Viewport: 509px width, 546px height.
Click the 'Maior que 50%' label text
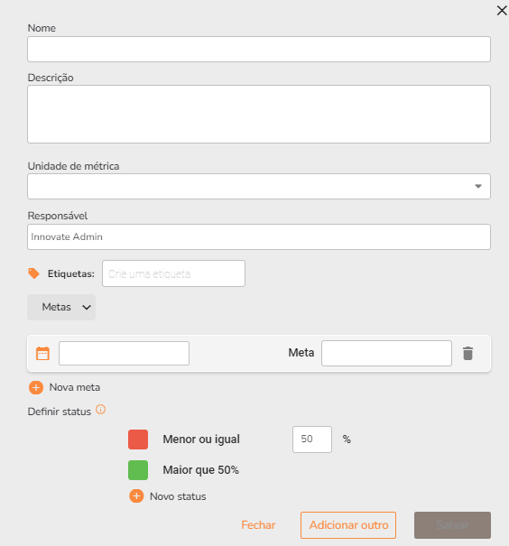201,470
